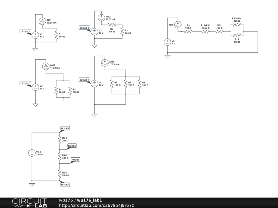
Task: Click the AM4 ammeter in Circuit 4
Action: [x=105, y=63]
